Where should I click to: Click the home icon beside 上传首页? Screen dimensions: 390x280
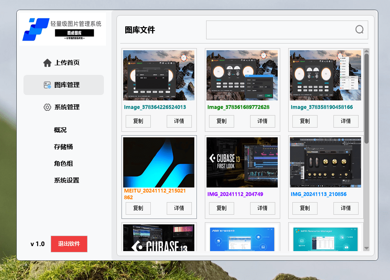[47, 63]
